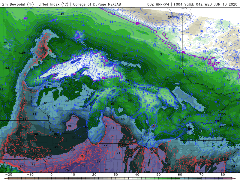Click the 40 label on the color scale

coord(137,175)
